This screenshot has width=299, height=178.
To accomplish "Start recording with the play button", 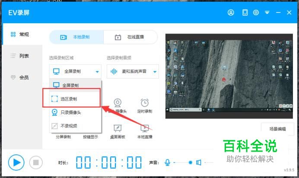I will (16, 163).
